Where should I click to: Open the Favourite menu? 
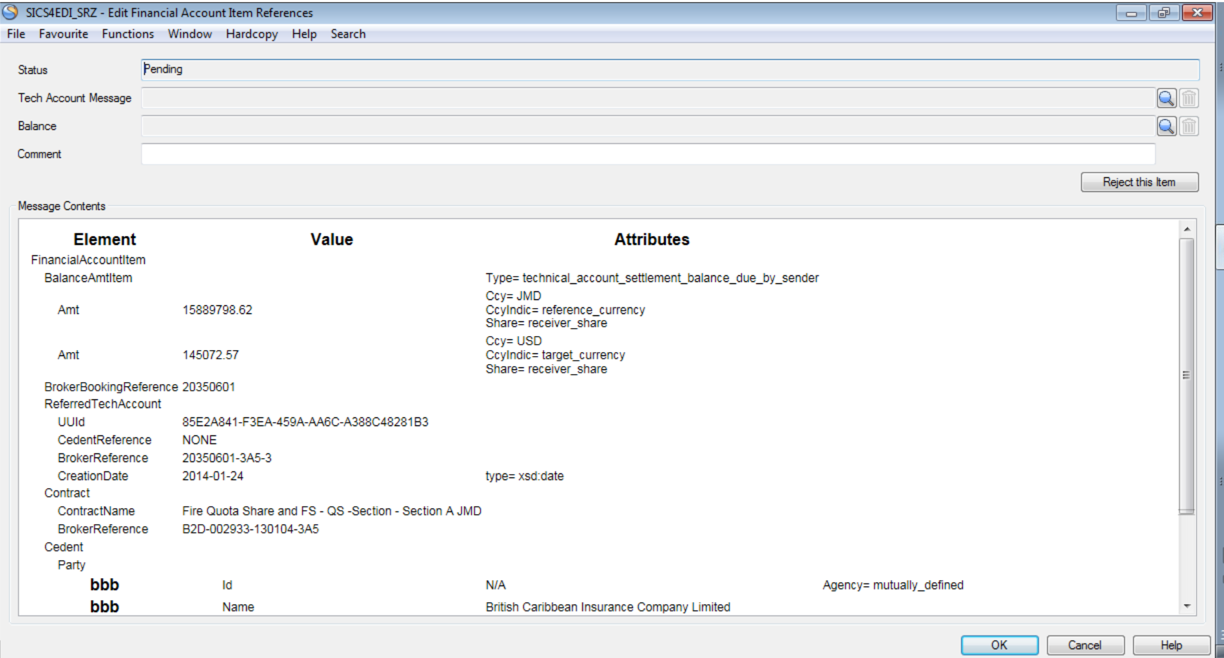[x=63, y=34]
